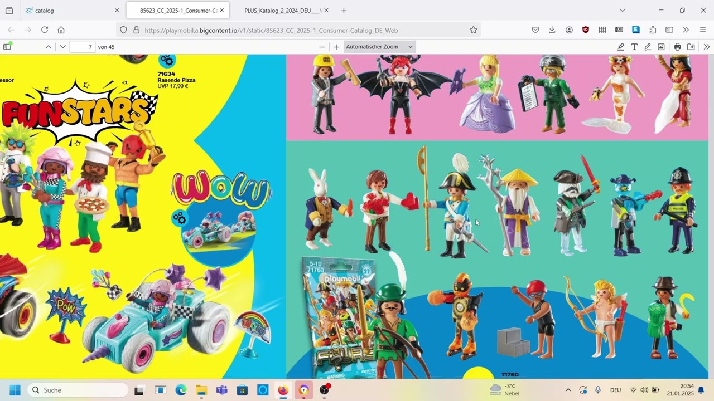The width and height of the screenshot is (714, 401).
Task: Select the PDF add image tool
Action: 661,47
